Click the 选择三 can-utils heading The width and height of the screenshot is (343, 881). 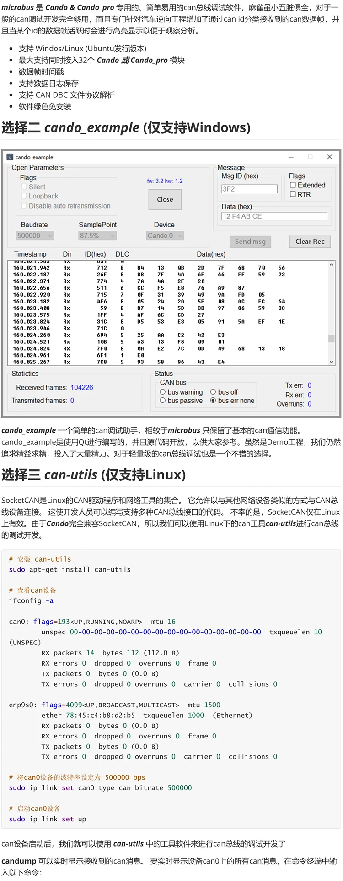tap(94, 474)
